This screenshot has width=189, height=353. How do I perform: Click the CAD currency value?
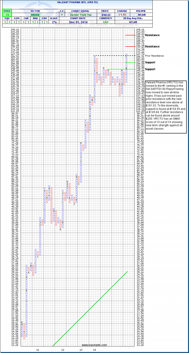tap(106, 22)
